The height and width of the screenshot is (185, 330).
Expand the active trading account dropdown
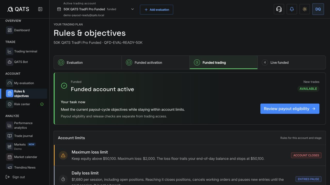[133, 9]
